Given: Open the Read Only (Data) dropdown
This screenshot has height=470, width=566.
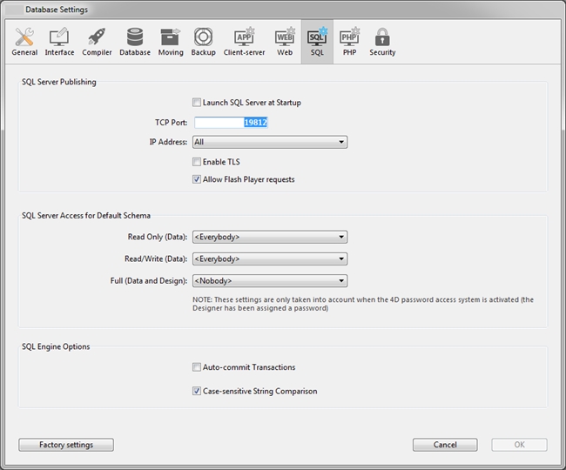Looking at the screenshot, I should 269,237.
